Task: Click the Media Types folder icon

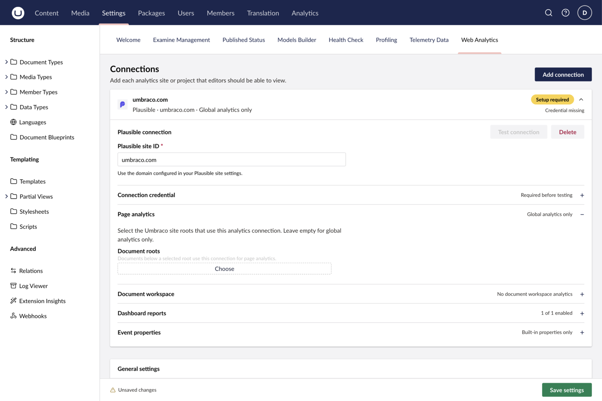Action: tap(14, 77)
